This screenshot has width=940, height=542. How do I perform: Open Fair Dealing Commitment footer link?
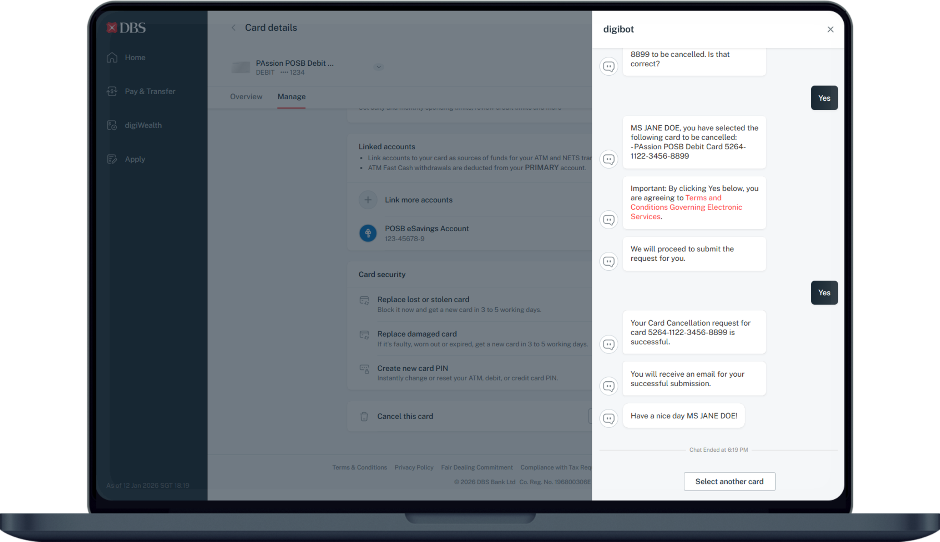(x=476, y=467)
